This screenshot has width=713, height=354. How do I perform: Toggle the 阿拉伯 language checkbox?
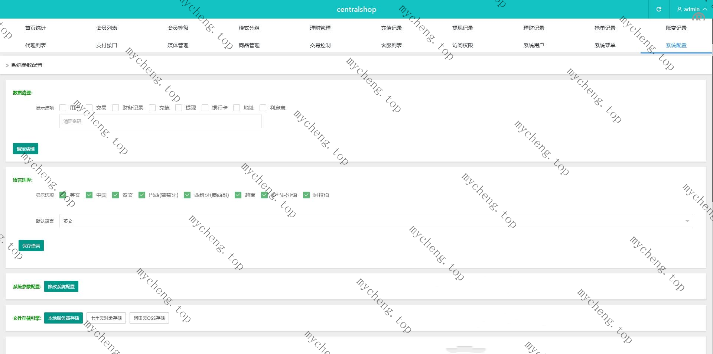coord(306,195)
